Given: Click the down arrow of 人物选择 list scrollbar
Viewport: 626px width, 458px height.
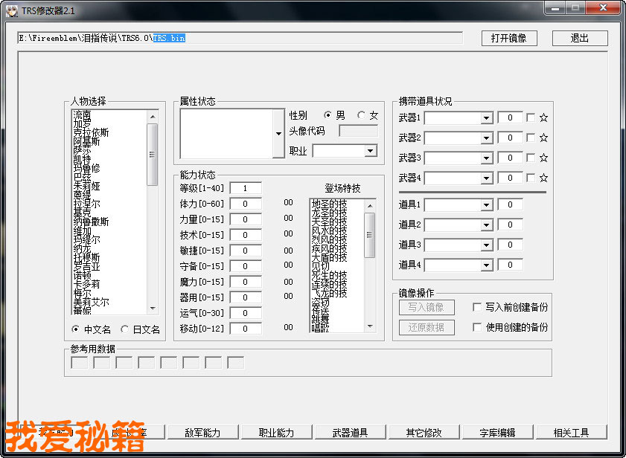Looking at the screenshot, I should pyautogui.click(x=153, y=309).
